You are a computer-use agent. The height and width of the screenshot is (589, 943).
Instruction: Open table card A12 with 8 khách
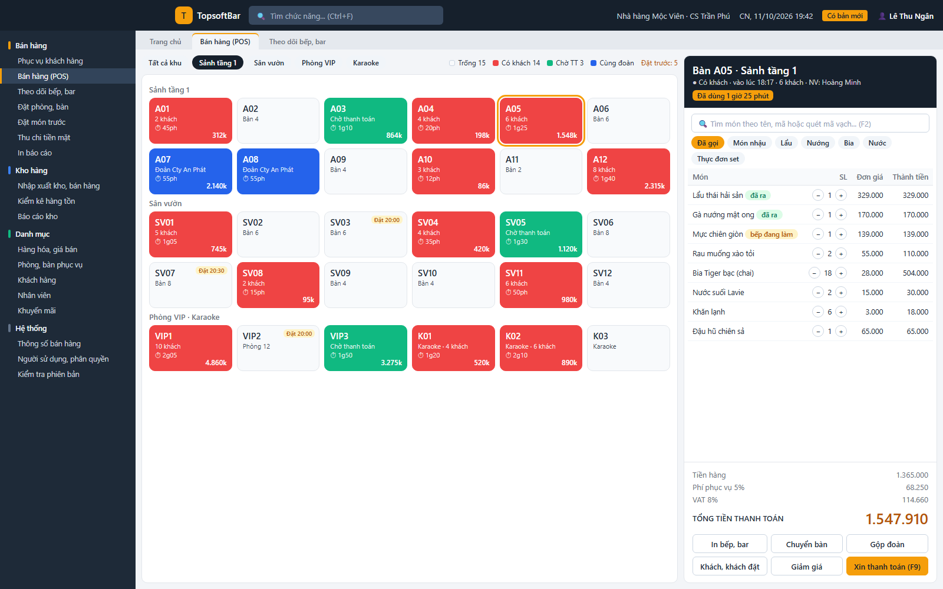pyautogui.click(x=628, y=171)
